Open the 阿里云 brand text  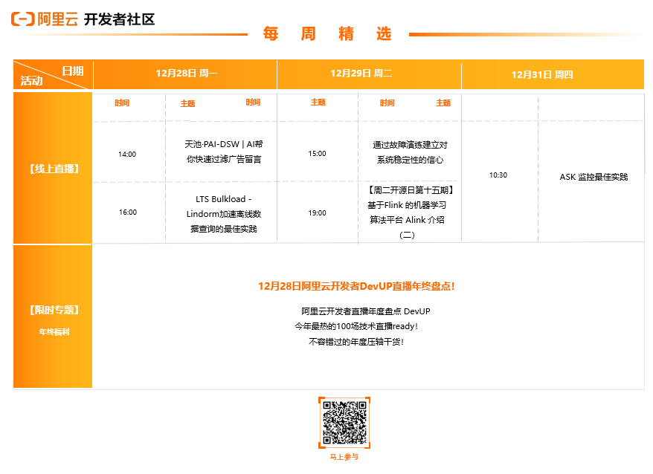(58, 19)
